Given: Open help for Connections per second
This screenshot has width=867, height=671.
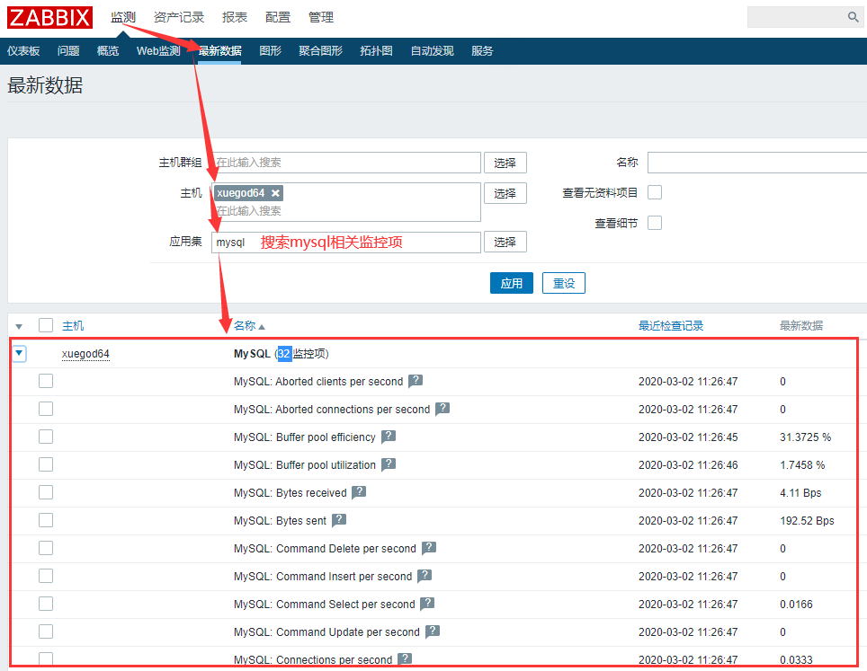Looking at the screenshot, I should point(405,658).
